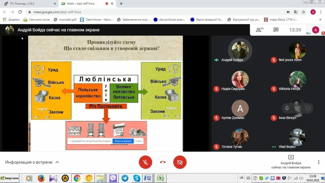
Task: Click the Translate page icon in address bar
Action: pos(296,12)
